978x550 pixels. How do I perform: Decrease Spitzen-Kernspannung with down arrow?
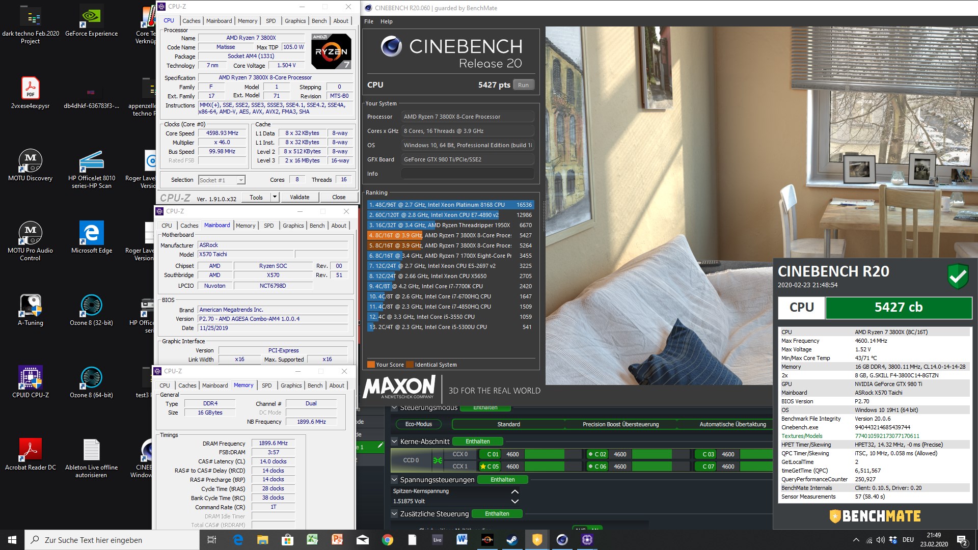[x=515, y=501]
